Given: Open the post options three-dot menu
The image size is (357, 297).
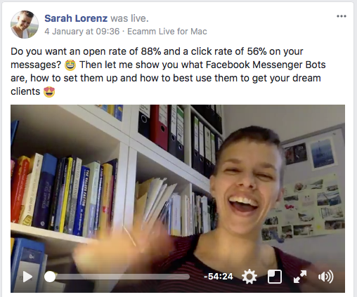Looking at the screenshot, I should [x=342, y=16].
